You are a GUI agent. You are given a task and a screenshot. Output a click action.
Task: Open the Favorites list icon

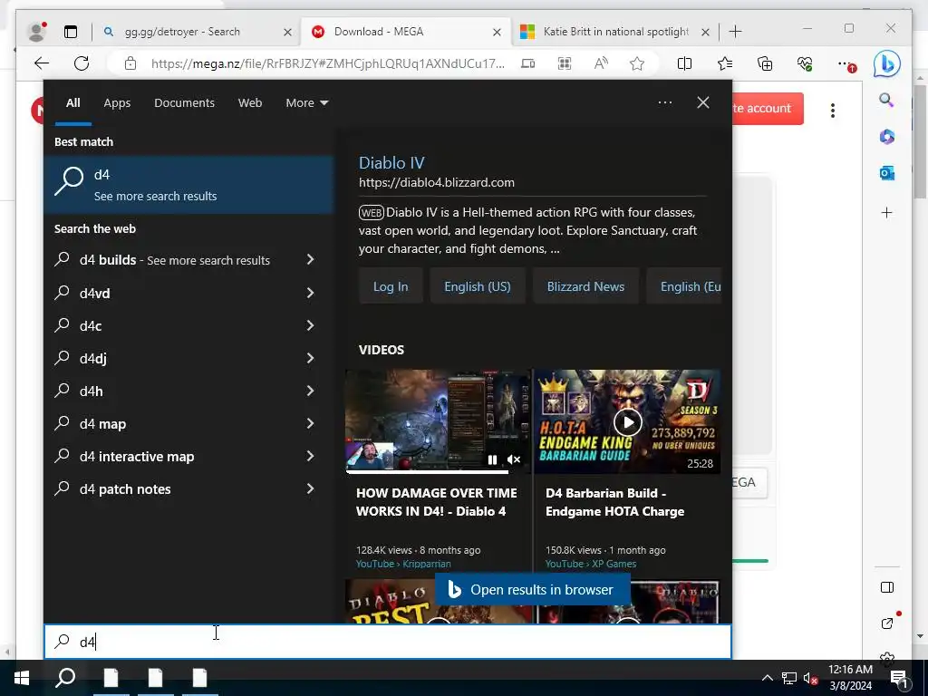point(724,63)
